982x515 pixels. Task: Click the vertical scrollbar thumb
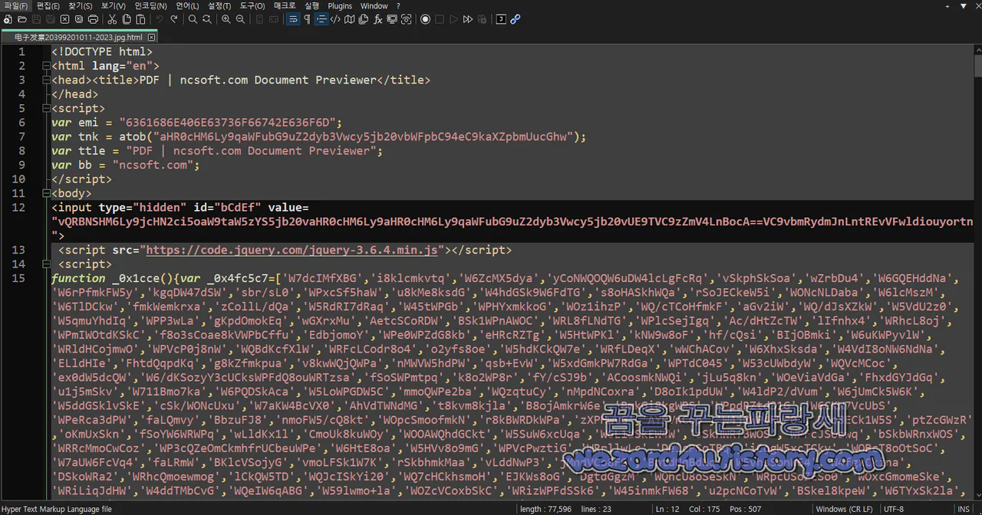tap(977, 65)
